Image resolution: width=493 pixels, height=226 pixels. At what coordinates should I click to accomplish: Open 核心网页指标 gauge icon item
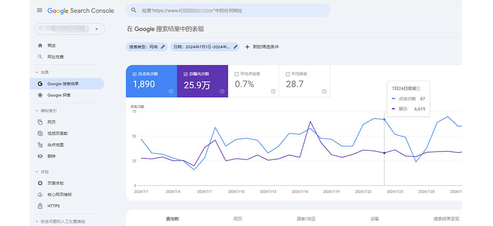click(40, 194)
